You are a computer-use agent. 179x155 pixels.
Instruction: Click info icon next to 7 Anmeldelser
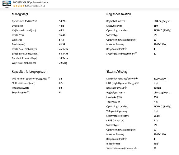44,6
